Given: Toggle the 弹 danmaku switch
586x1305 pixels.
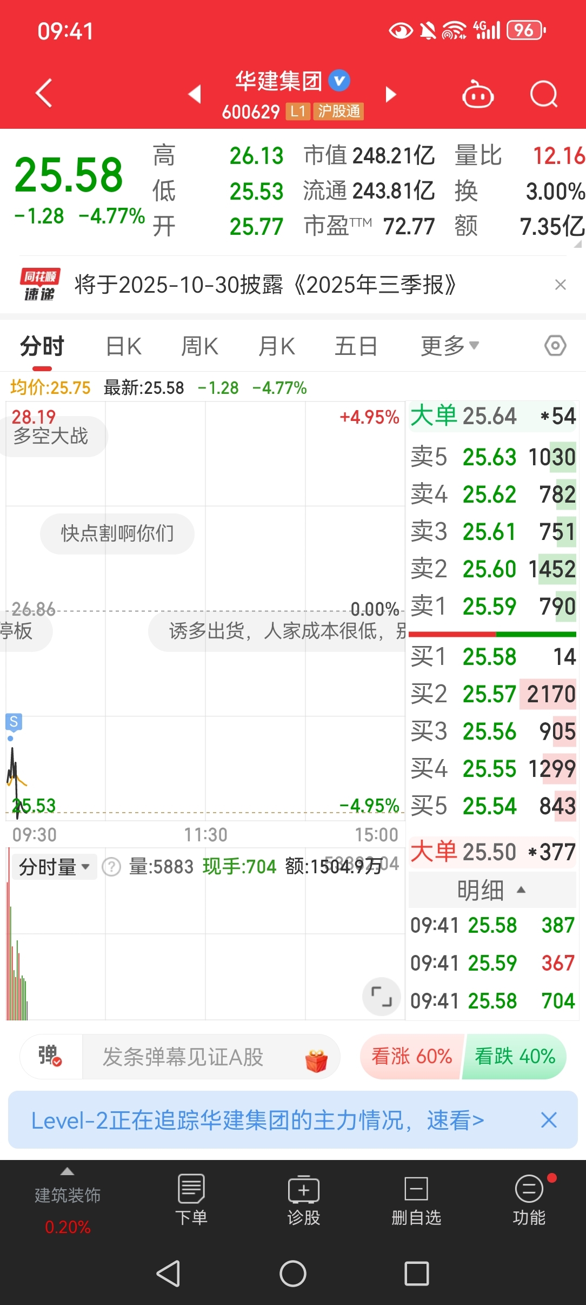Looking at the screenshot, I should pos(50,1056).
